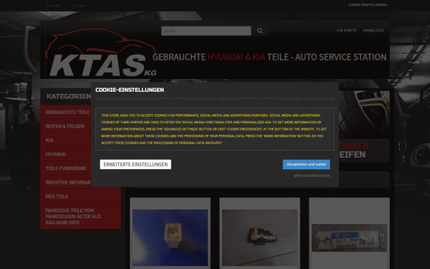This screenshot has height=269, width=430.
Task: Open the door handle product thumbnail
Action: 259,237
